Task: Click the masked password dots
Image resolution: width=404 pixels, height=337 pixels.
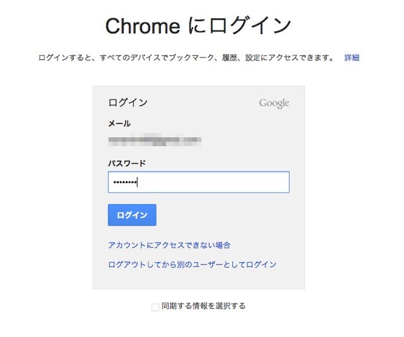Action: tap(125, 182)
